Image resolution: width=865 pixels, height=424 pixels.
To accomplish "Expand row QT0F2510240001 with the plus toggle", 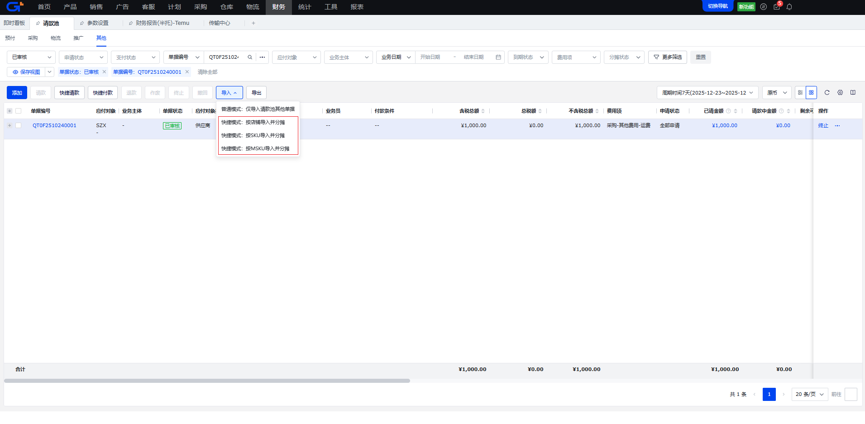I will tap(10, 125).
